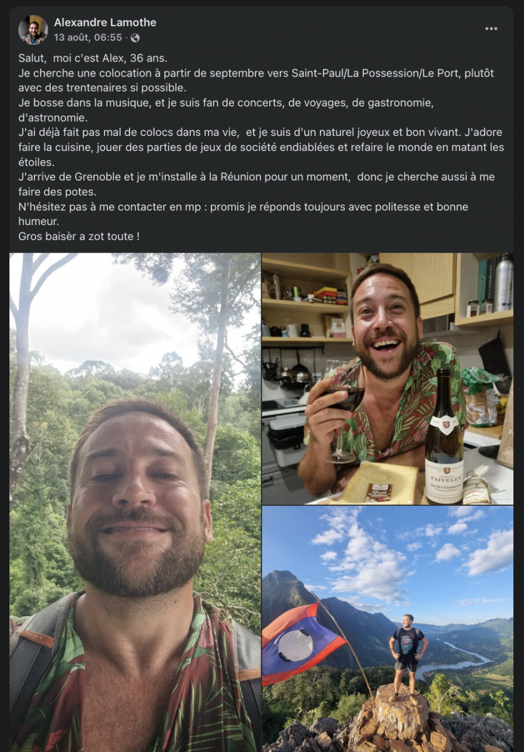Open the post timestamp 13 août, 06:55

click(88, 38)
